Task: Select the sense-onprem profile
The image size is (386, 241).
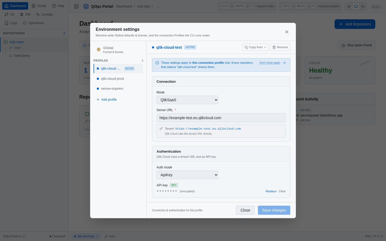Action: pyautogui.click(x=118, y=89)
